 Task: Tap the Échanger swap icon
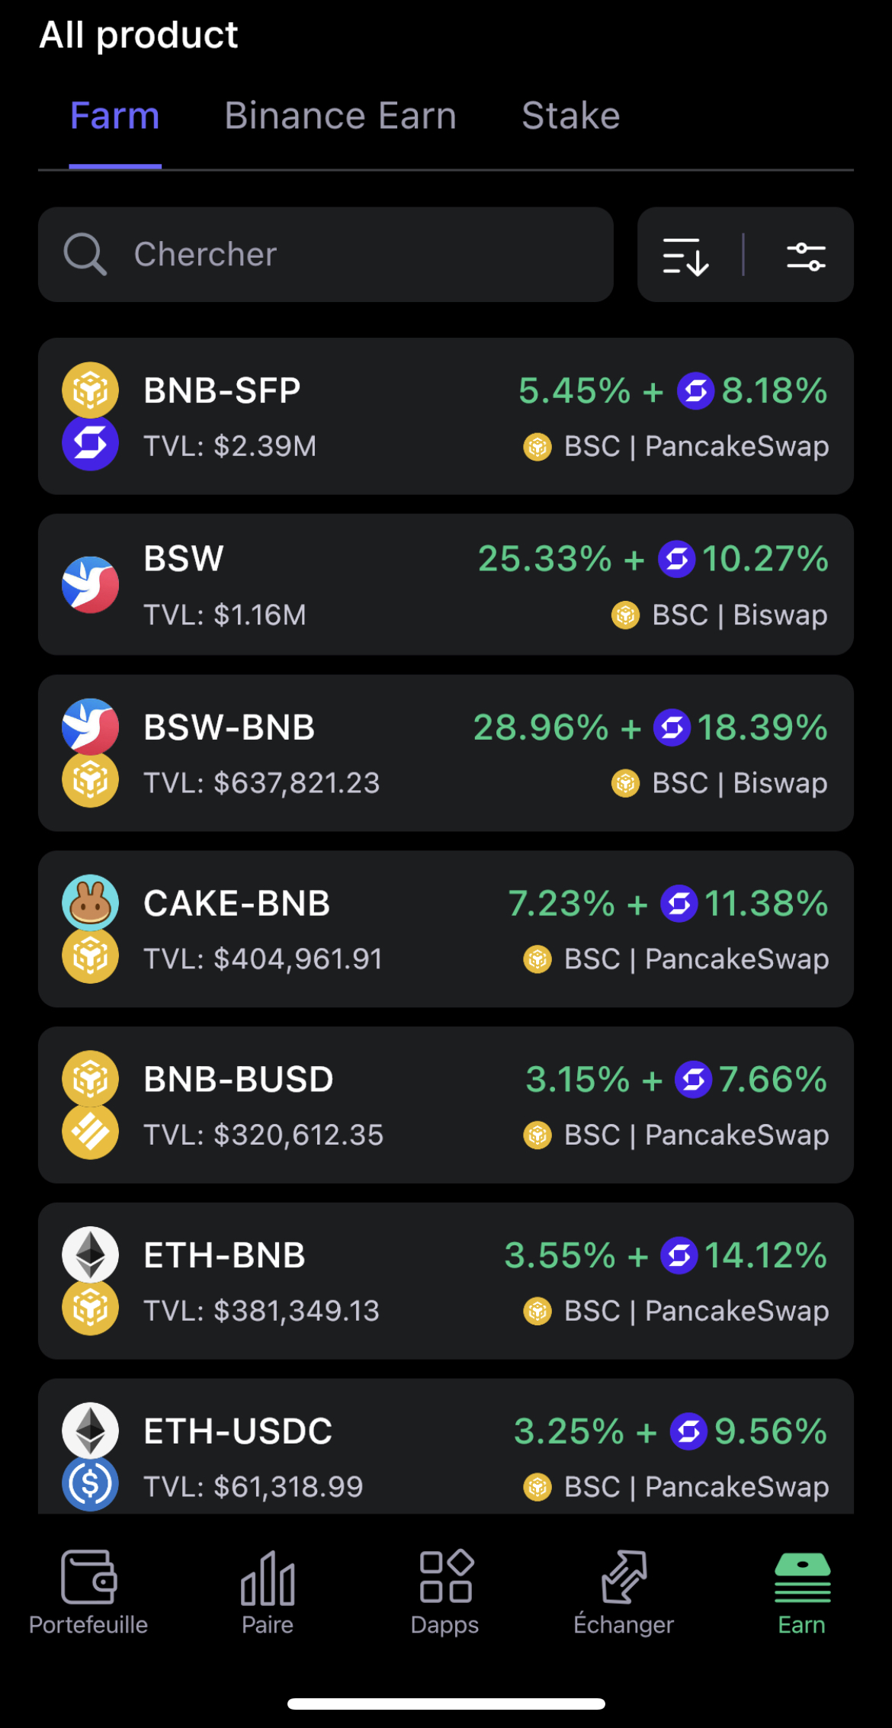[x=624, y=1577]
